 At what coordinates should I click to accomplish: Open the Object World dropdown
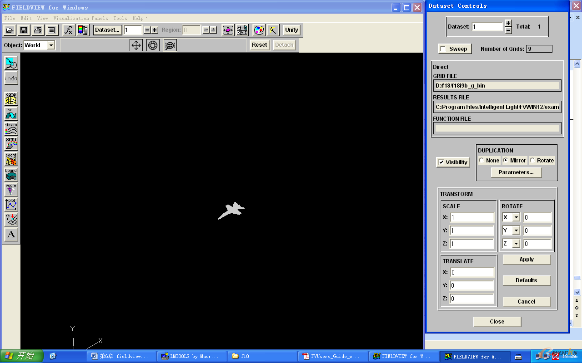point(51,45)
